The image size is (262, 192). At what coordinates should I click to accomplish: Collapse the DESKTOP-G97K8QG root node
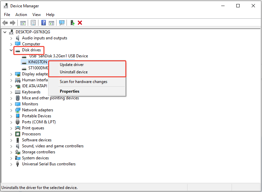point(5,32)
